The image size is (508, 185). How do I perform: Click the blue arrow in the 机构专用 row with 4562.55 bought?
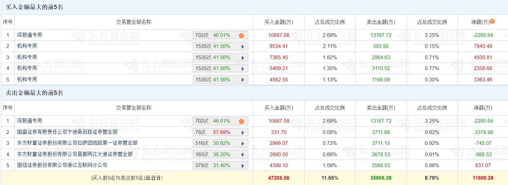click(243, 80)
